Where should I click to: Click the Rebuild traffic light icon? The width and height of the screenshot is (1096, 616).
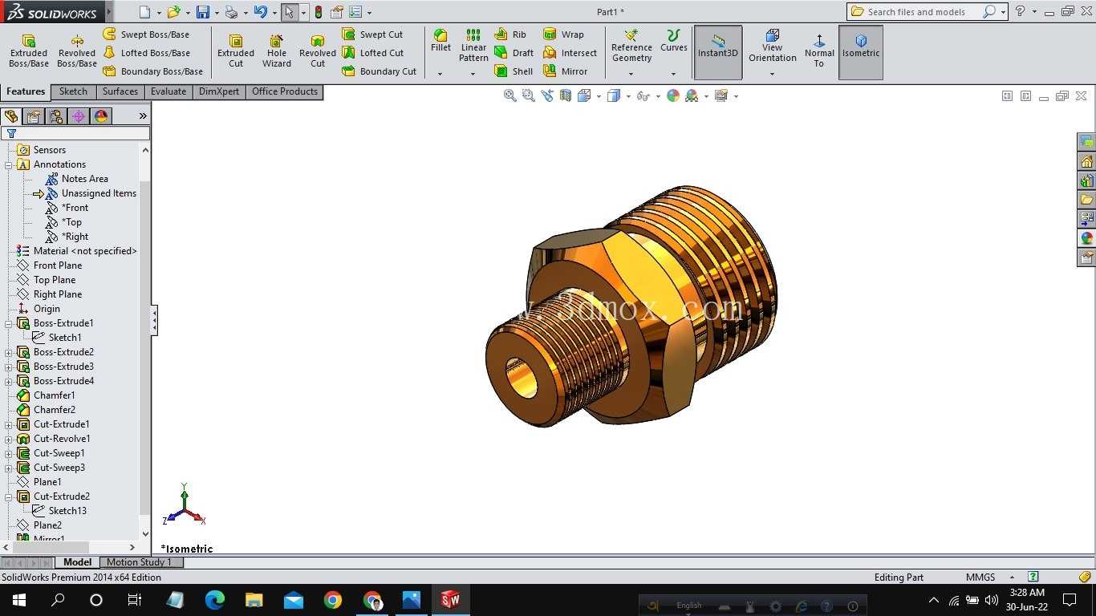coord(319,12)
